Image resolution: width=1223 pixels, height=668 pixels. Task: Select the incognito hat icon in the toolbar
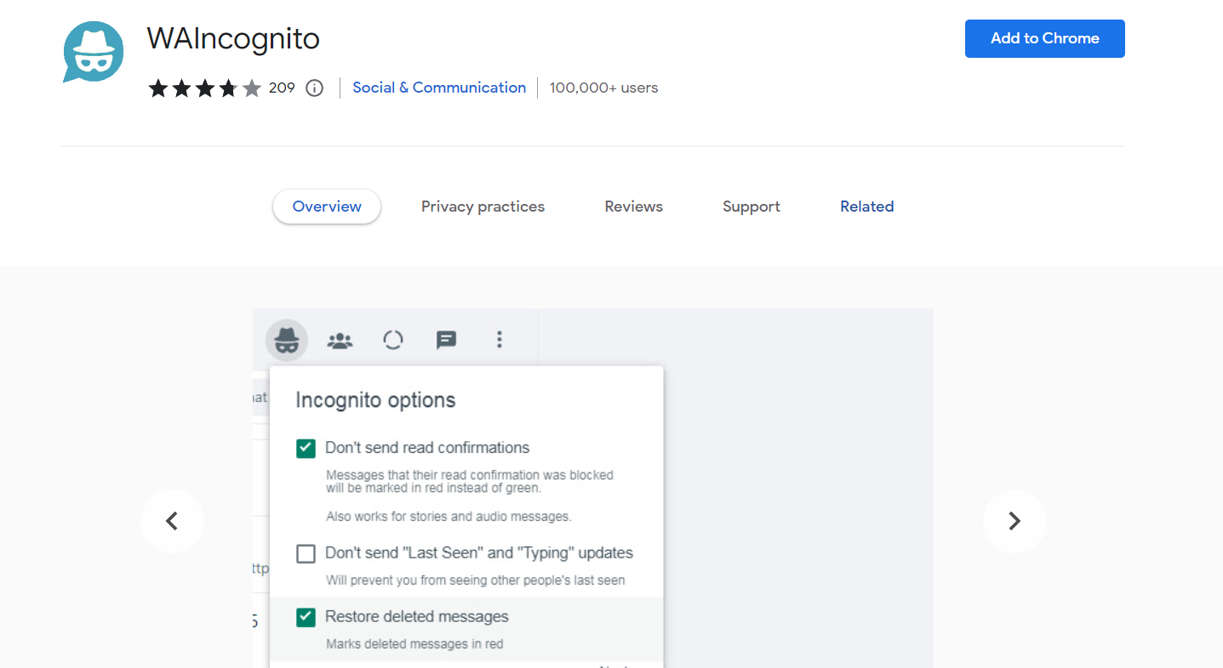click(286, 339)
